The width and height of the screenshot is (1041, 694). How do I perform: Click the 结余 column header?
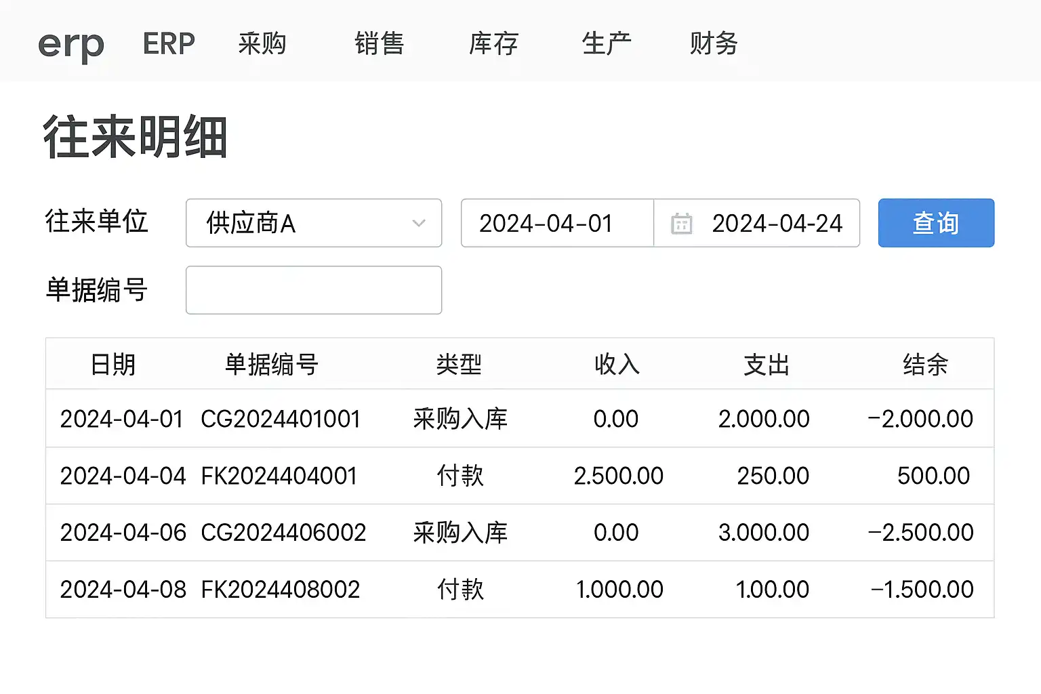[925, 365]
